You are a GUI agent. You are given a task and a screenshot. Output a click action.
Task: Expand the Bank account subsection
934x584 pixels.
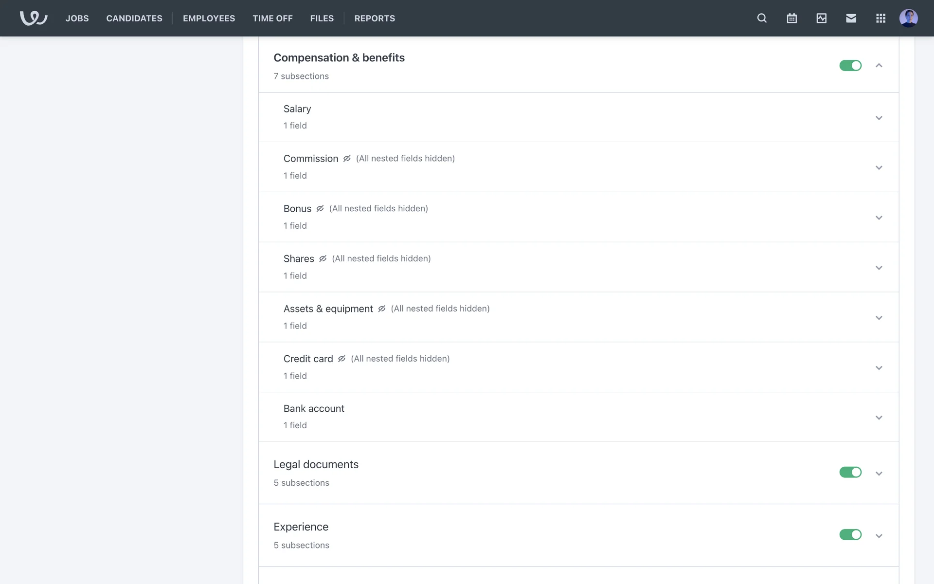coord(879,418)
